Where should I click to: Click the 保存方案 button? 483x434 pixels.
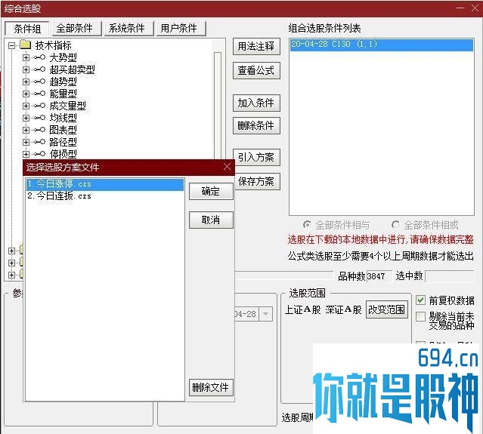[x=257, y=181]
